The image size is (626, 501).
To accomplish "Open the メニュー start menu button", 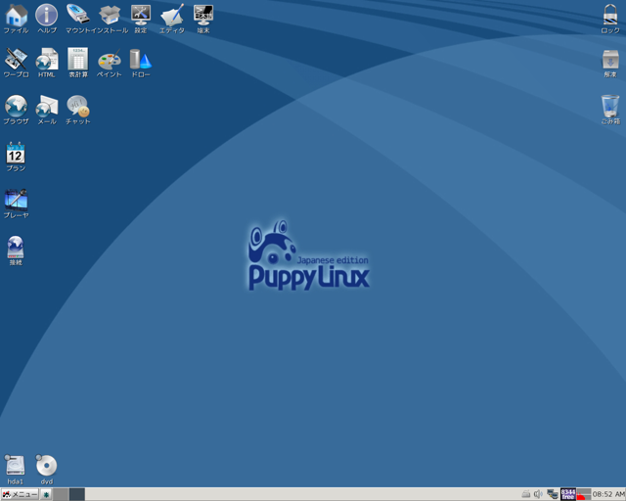I will click(x=20, y=494).
